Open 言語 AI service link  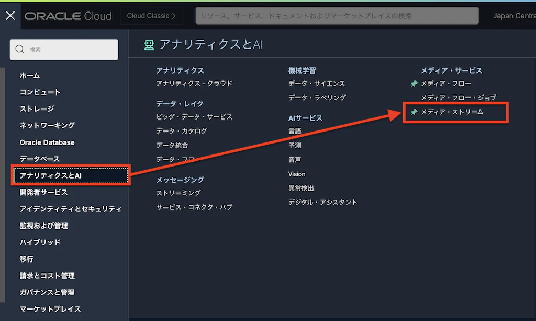coord(295,131)
